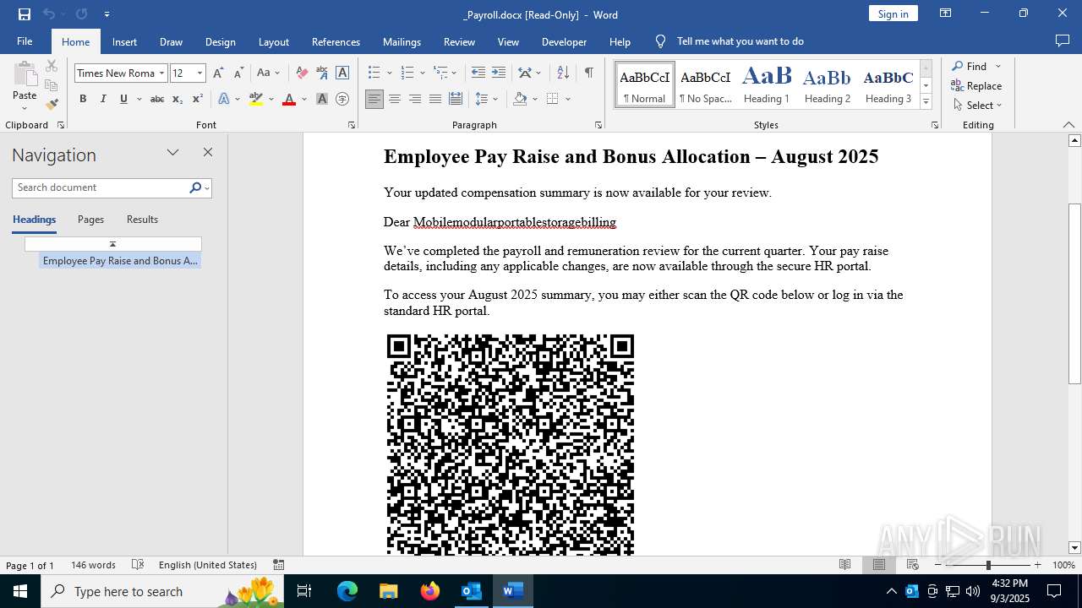
Task: Click the Character Shading icon
Action: point(322,99)
